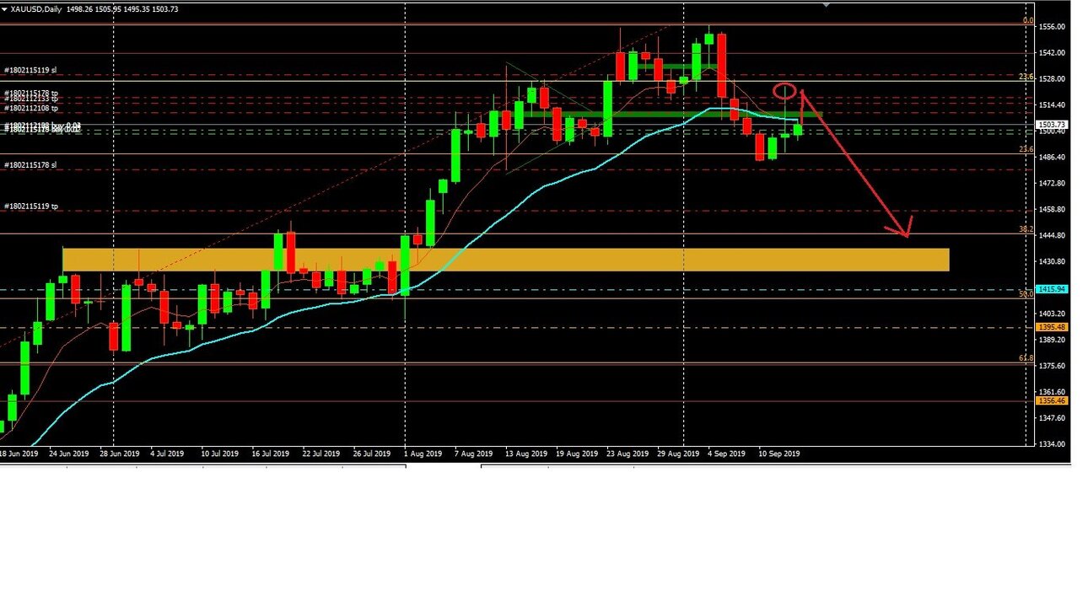The image size is (1088, 601).
Task: Click the Fibonacci 61.8 level label
Action: pyautogui.click(x=1026, y=358)
